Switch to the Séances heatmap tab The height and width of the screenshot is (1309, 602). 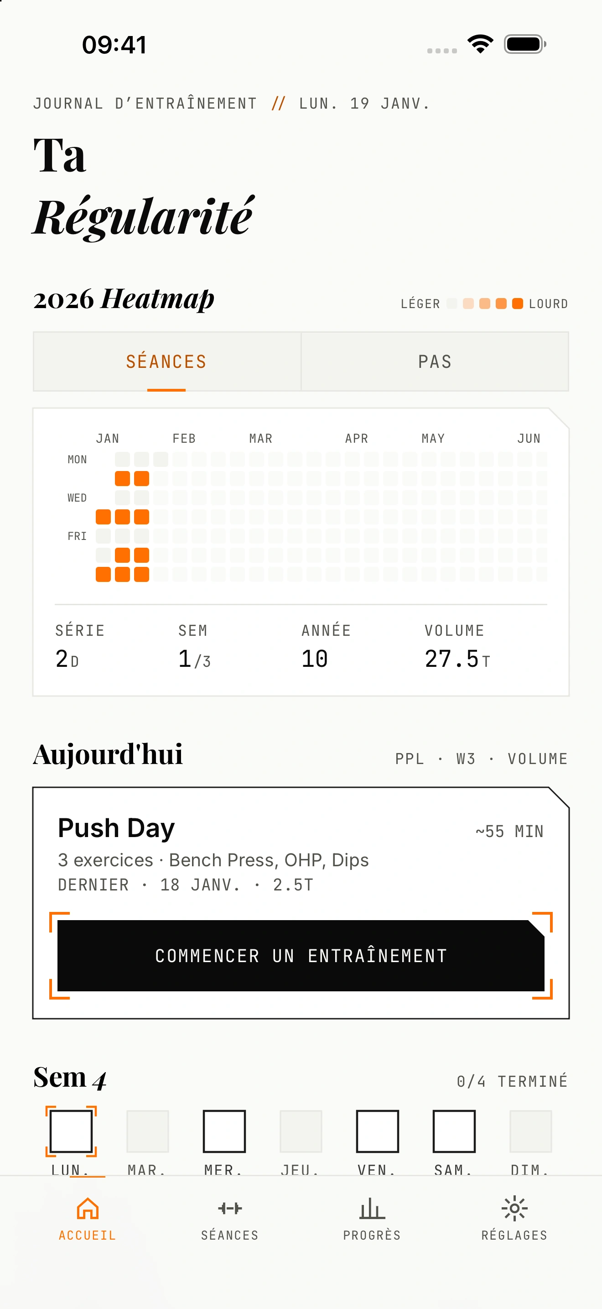166,361
